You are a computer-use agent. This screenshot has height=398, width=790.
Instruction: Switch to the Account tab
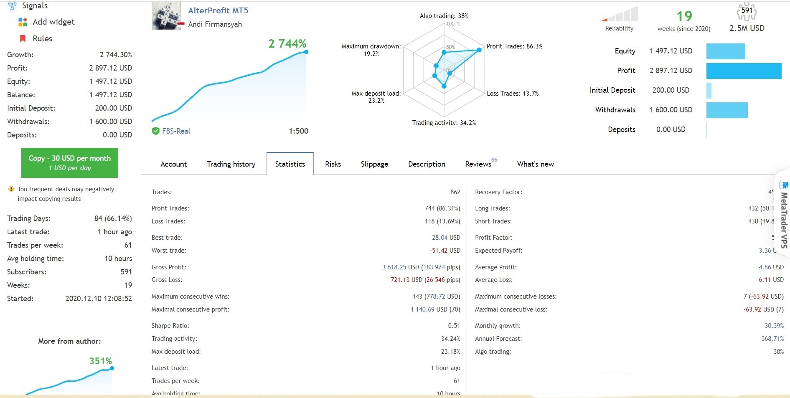click(173, 164)
